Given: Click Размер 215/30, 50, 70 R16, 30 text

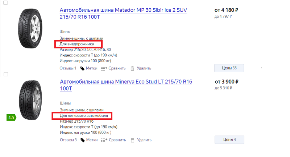Looking at the screenshot, I should click(x=85, y=50).
